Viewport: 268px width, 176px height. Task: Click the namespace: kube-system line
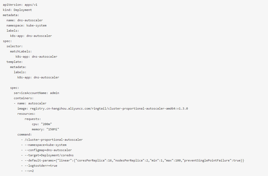coord(26,25)
